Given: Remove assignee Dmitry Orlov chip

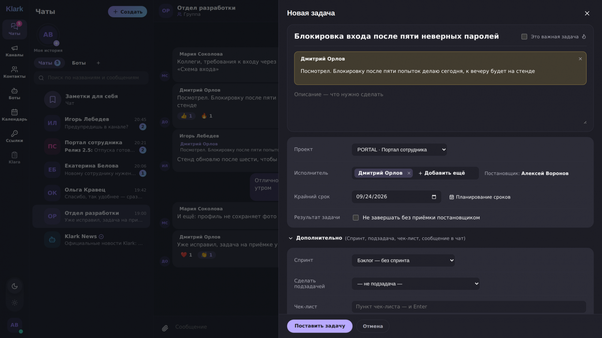Looking at the screenshot, I should tap(409, 173).
